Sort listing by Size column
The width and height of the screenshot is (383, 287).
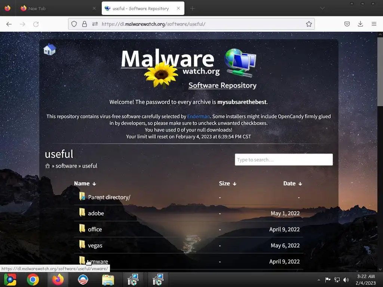227,183
